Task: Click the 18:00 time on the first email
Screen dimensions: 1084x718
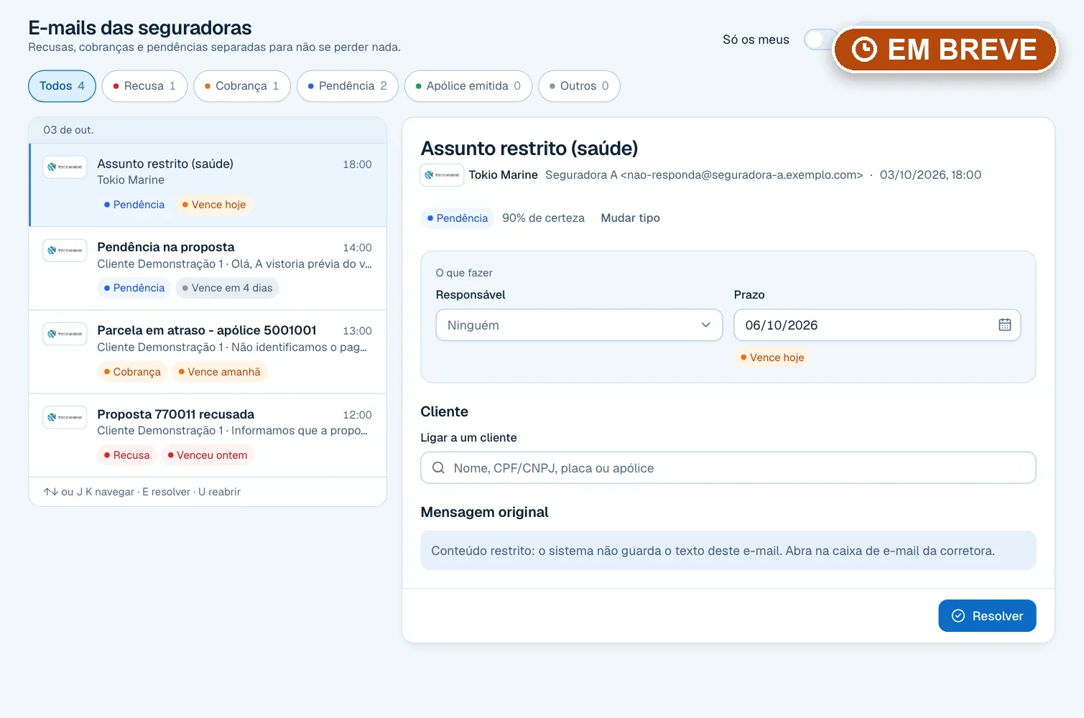Action: pyautogui.click(x=357, y=164)
